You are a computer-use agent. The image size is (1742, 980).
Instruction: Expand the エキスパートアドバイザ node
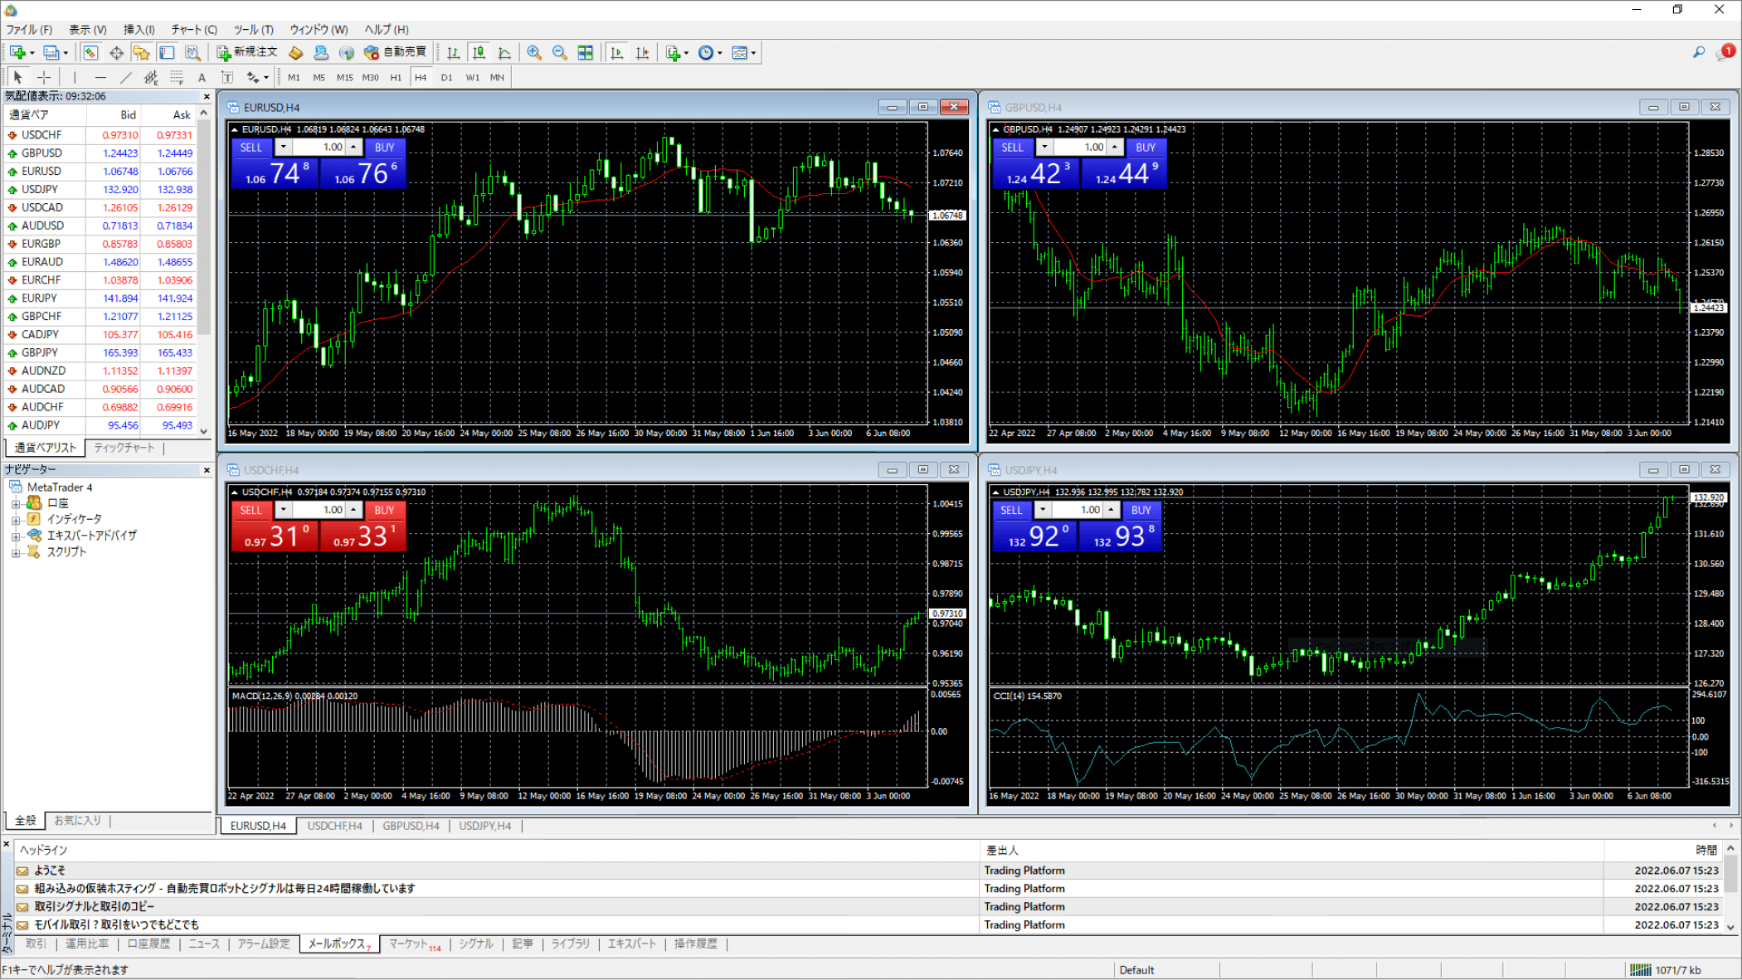[16, 536]
